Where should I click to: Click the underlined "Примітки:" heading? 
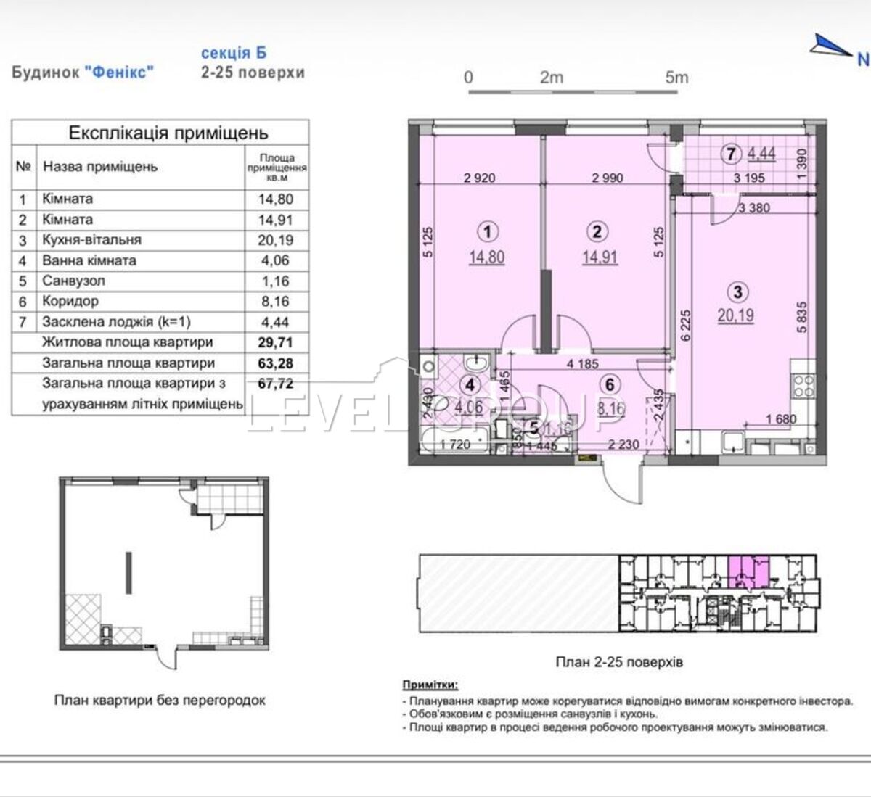point(430,685)
